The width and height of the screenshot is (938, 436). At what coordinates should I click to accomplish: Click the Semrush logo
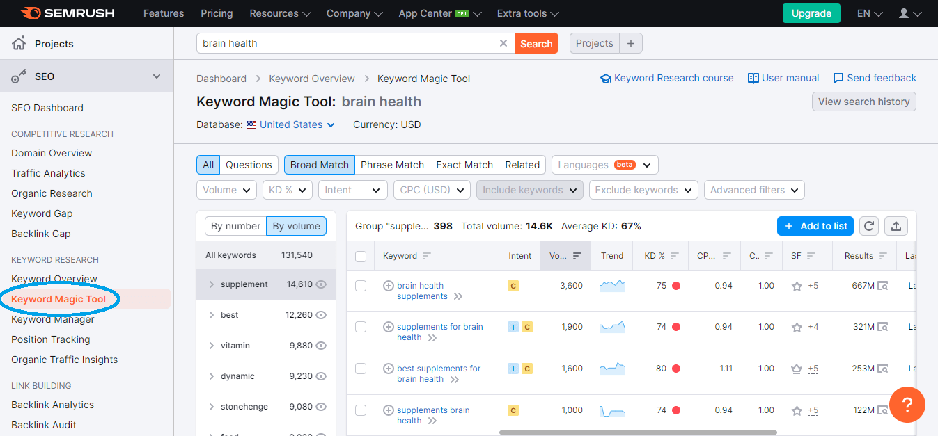pyautogui.click(x=68, y=13)
